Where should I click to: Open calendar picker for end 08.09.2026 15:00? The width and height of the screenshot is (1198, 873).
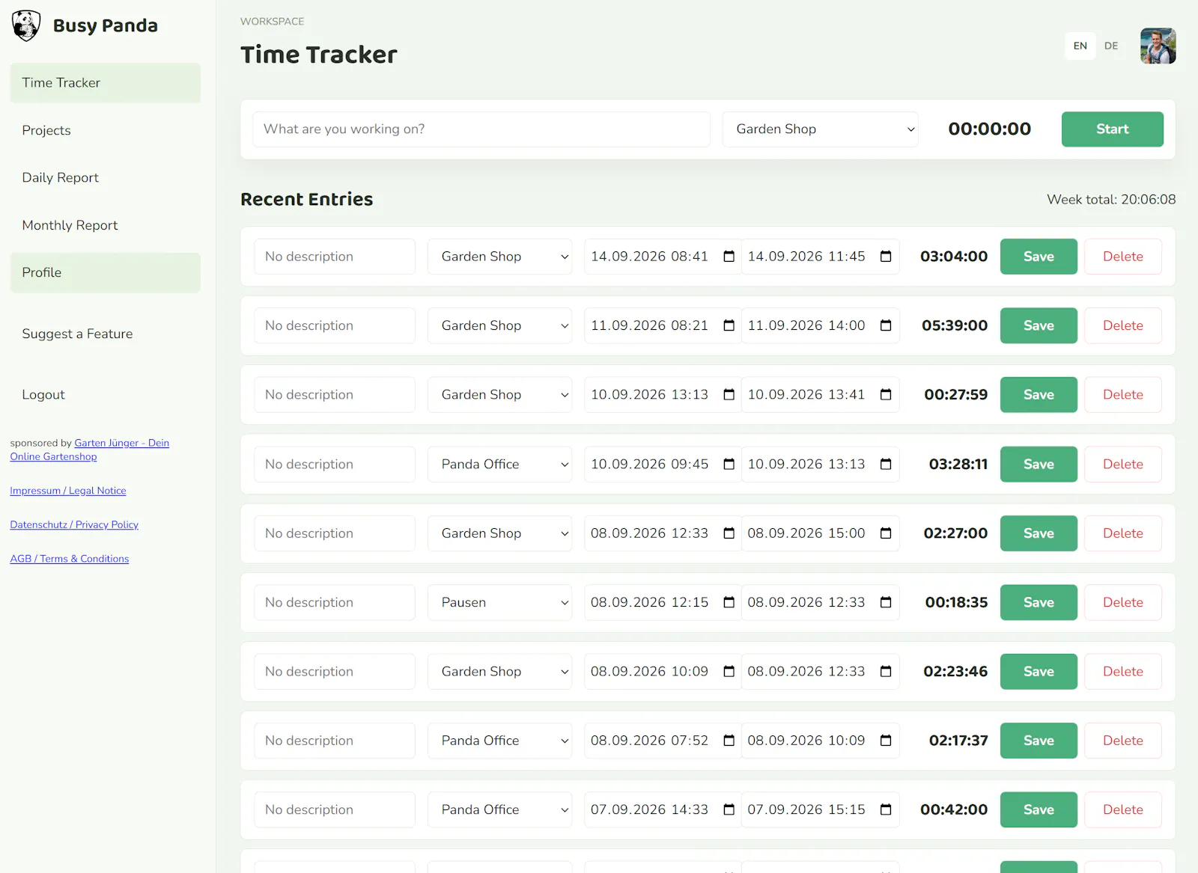(886, 533)
